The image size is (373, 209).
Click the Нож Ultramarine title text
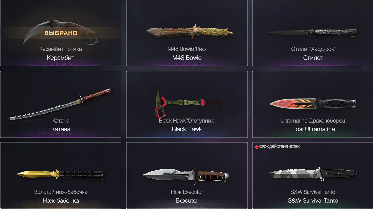(x=313, y=129)
